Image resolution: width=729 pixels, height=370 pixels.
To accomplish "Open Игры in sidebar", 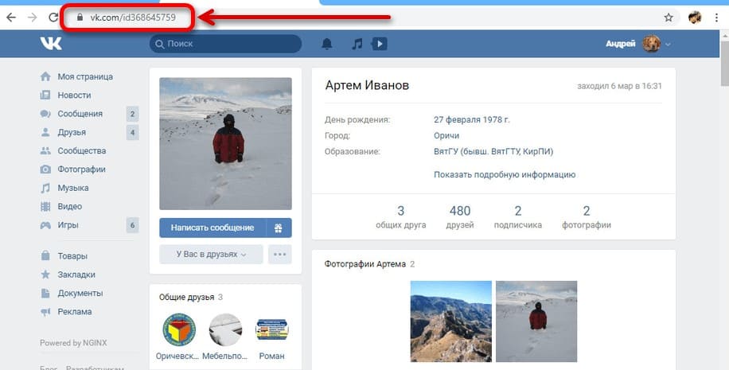I will tap(68, 225).
